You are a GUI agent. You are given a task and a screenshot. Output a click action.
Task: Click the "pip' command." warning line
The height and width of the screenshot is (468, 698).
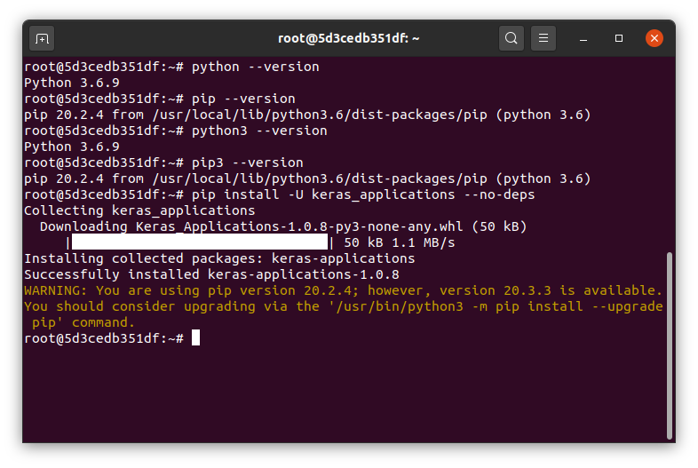tap(83, 322)
